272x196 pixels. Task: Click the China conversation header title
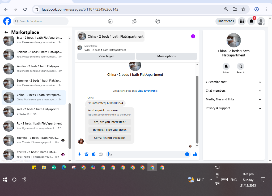[115, 37]
